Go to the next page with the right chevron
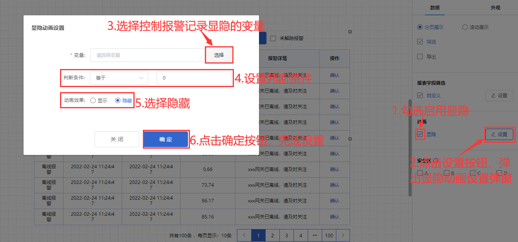This screenshot has width=518, height=242. click(x=343, y=235)
